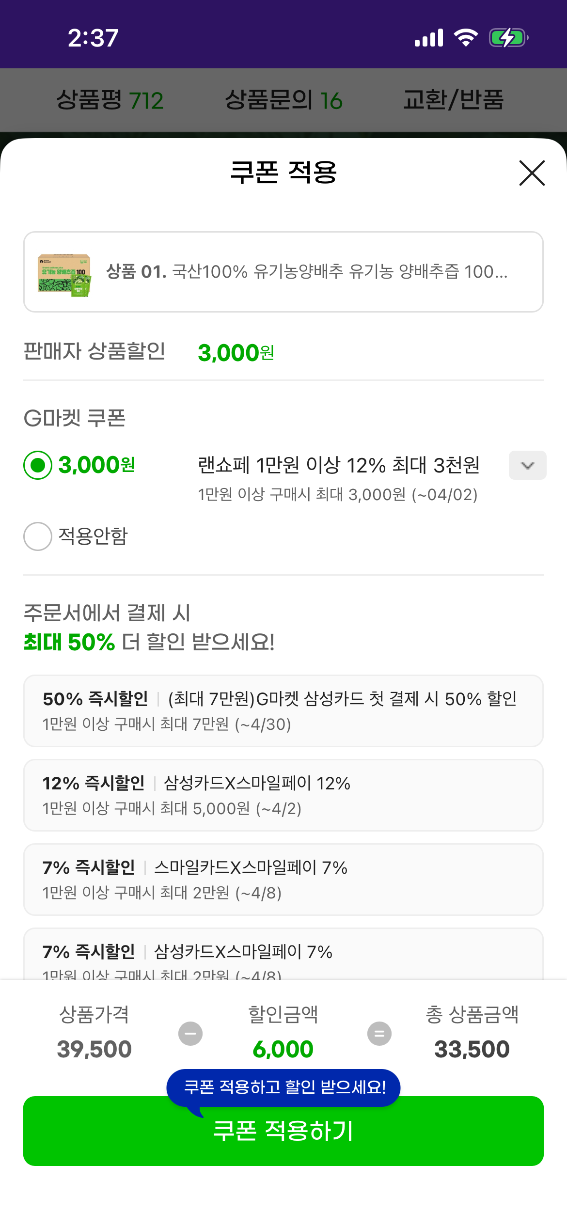Image resolution: width=567 pixels, height=1227 pixels.
Task: Tap the minus circle icon in price summary
Action: [x=190, y=1034]
